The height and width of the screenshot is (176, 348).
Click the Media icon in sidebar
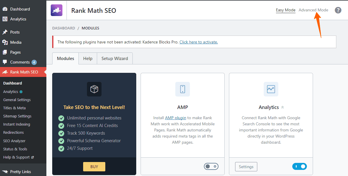(x=5, y=42)
